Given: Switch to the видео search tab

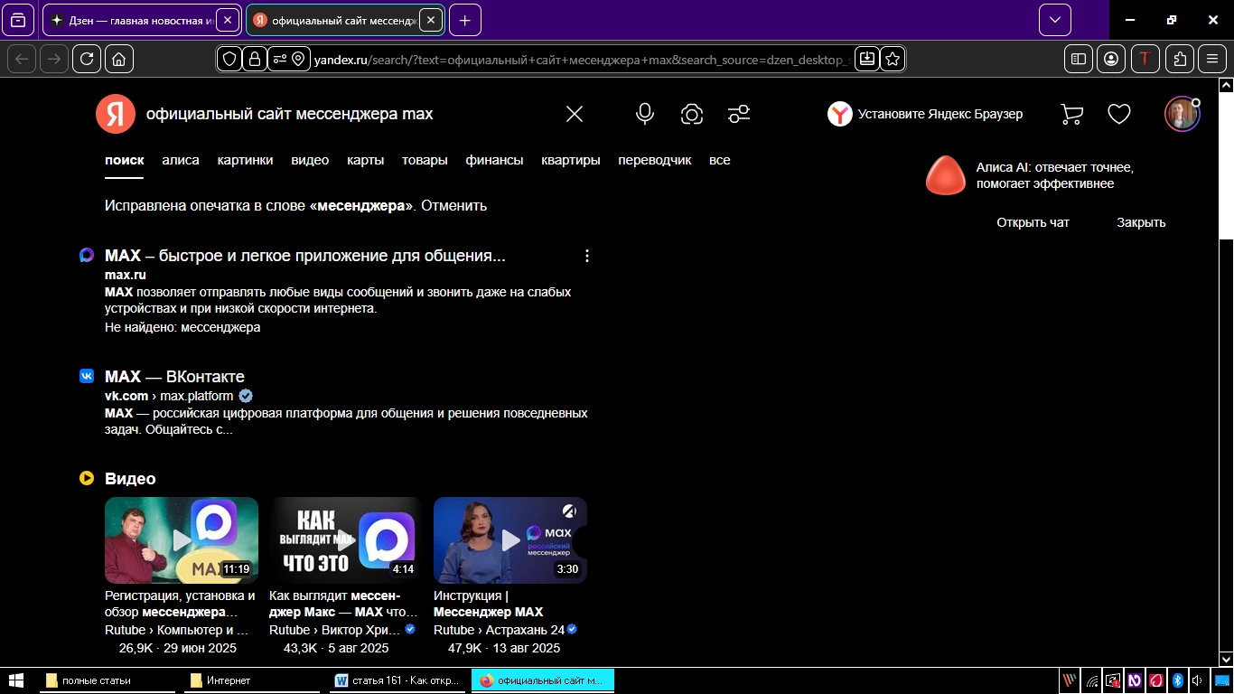Looking at the screenshot, I should pyautogui.click(x=310, y=160).
